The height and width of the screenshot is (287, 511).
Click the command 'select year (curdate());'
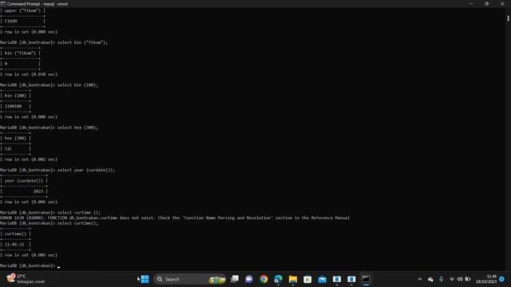(x=86, y=170)
